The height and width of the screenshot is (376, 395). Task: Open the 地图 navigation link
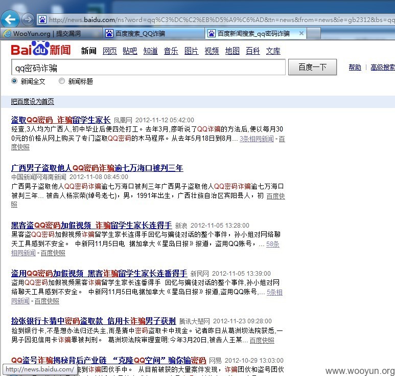tap(233, 51)
